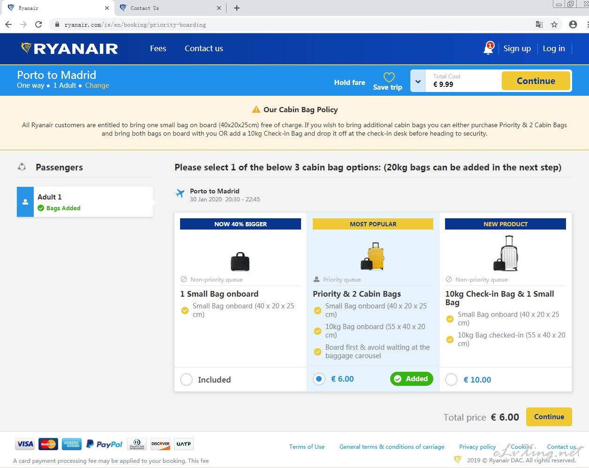Click the Discover logo
This screenshot has width=589, height=468.
tap(160, 444)
